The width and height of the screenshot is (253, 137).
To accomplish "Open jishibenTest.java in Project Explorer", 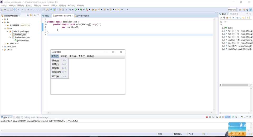I will [x=22, y=37].
